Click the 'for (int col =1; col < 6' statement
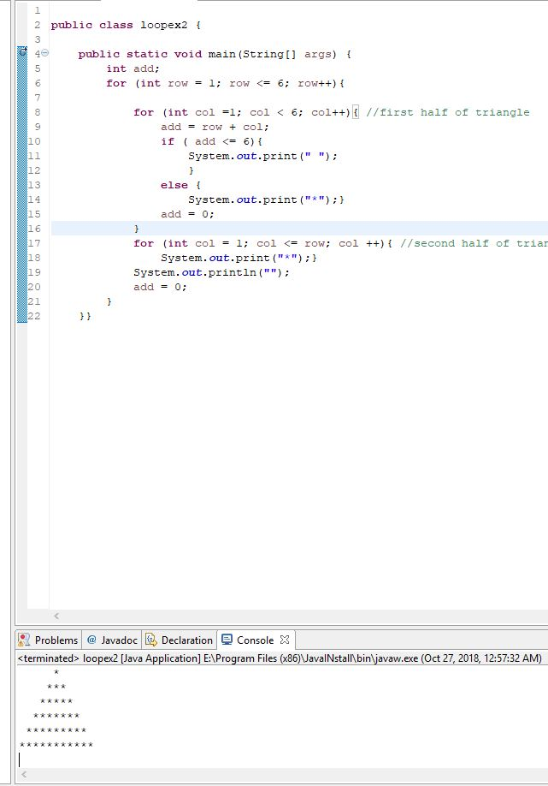Screen dimensions: 548x786 245,112
